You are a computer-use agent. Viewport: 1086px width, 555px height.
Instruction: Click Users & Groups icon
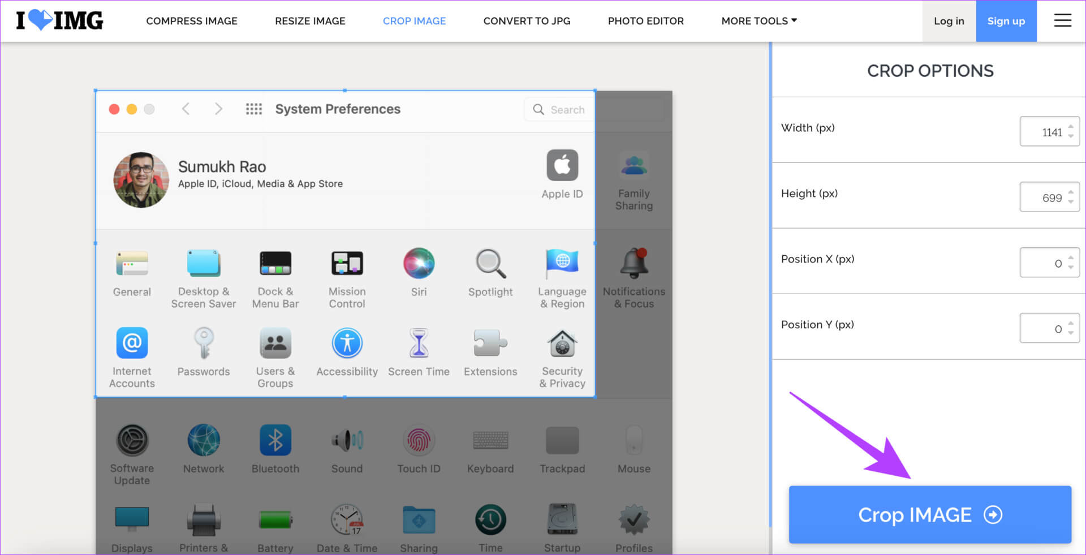tap(275, 343)
